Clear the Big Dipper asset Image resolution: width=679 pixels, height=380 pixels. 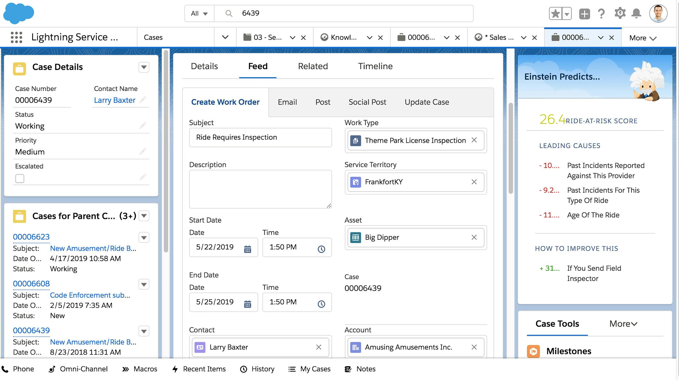click(474, 237)
